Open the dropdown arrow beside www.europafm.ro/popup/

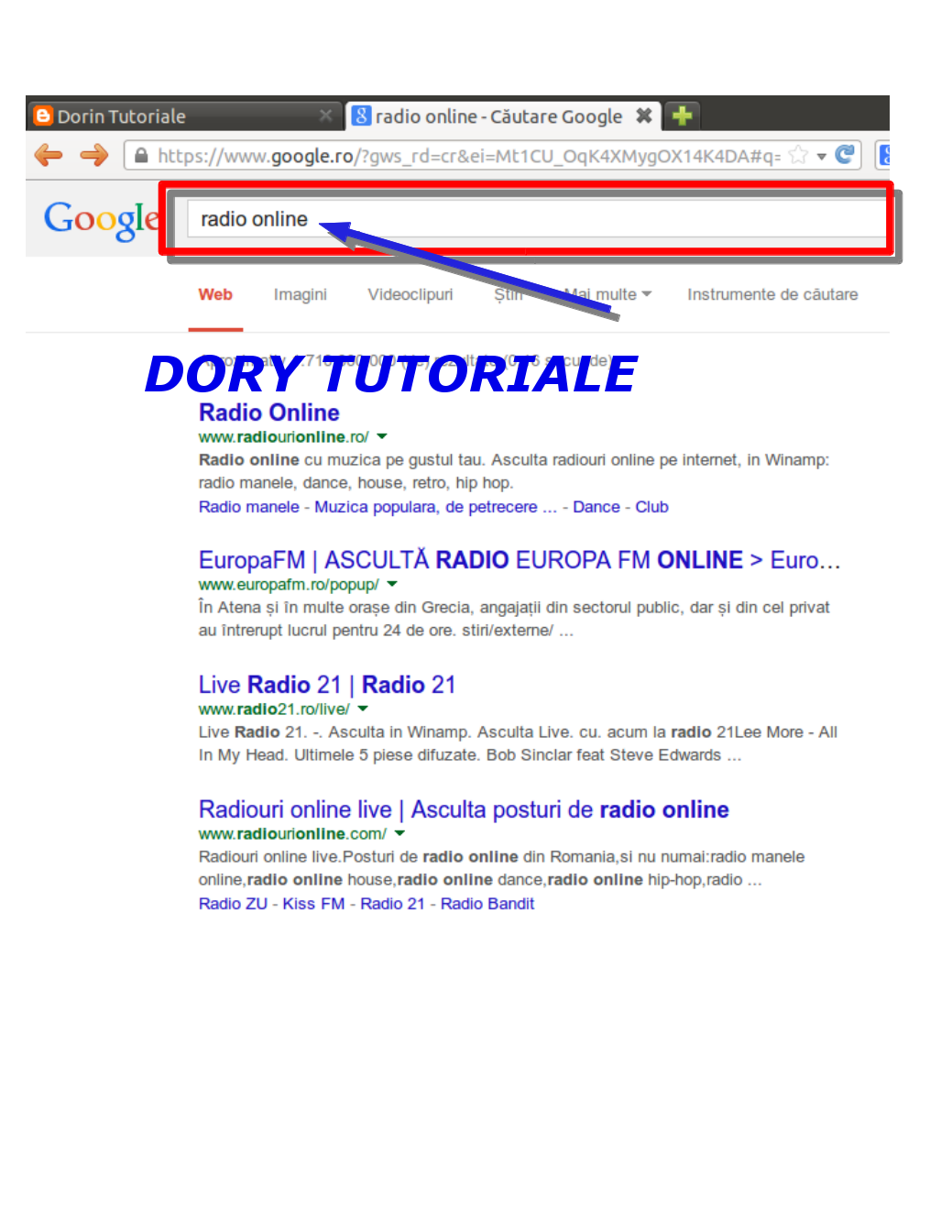click(392, 584)
